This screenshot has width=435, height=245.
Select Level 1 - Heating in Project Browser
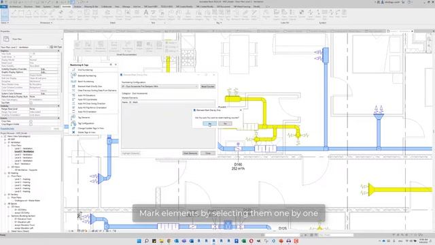(x=22, y=179)
